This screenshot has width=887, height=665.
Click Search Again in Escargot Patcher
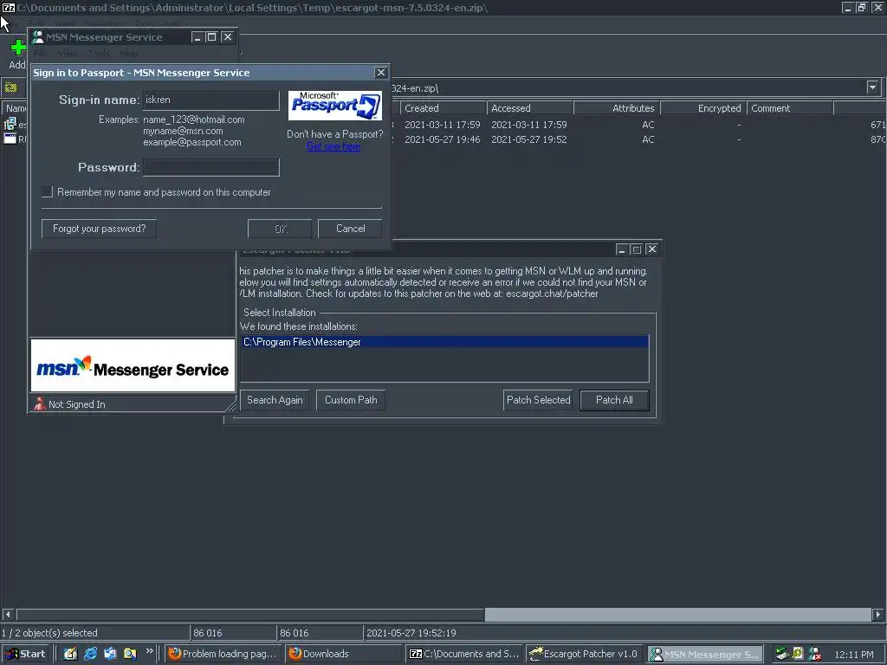(x=275, y=400)
